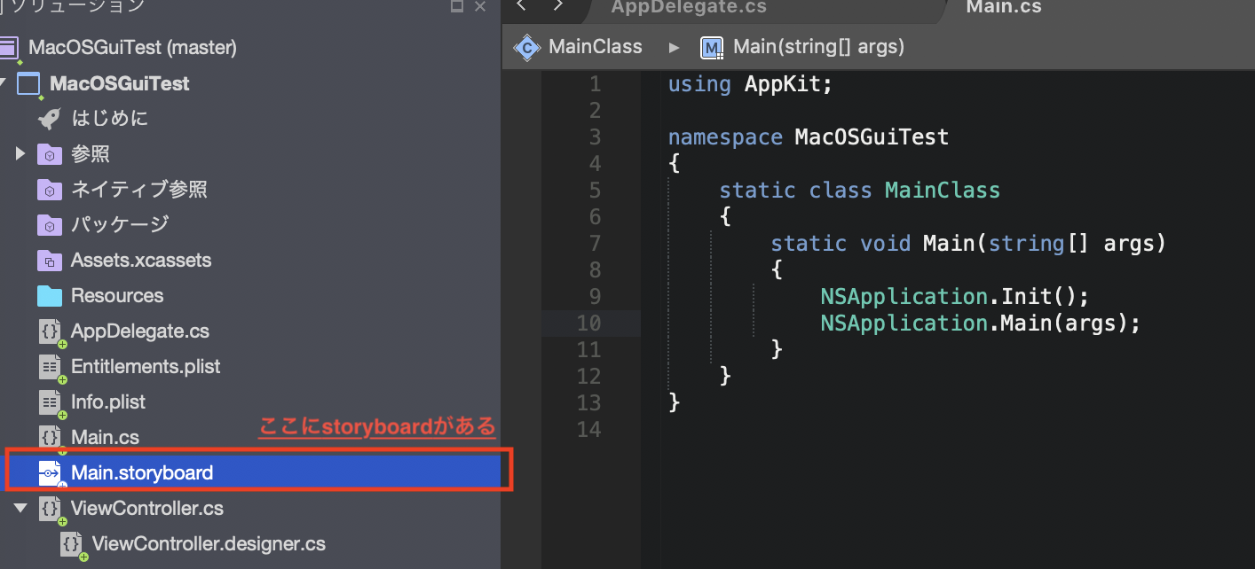Click the Main method icon in the breadcrumb
1255x569 pixels.
pyautogui.click(x=712, y=47)
